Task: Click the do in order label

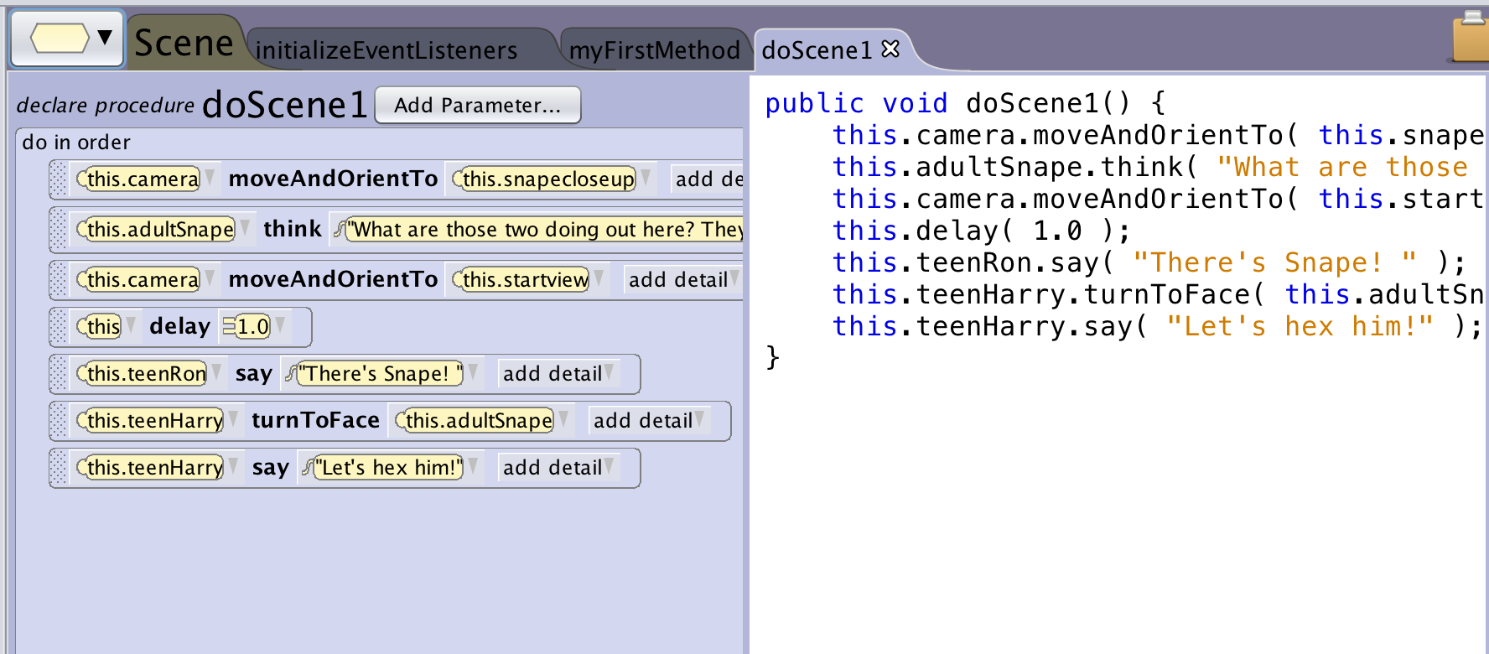Action: coord(76,143)
